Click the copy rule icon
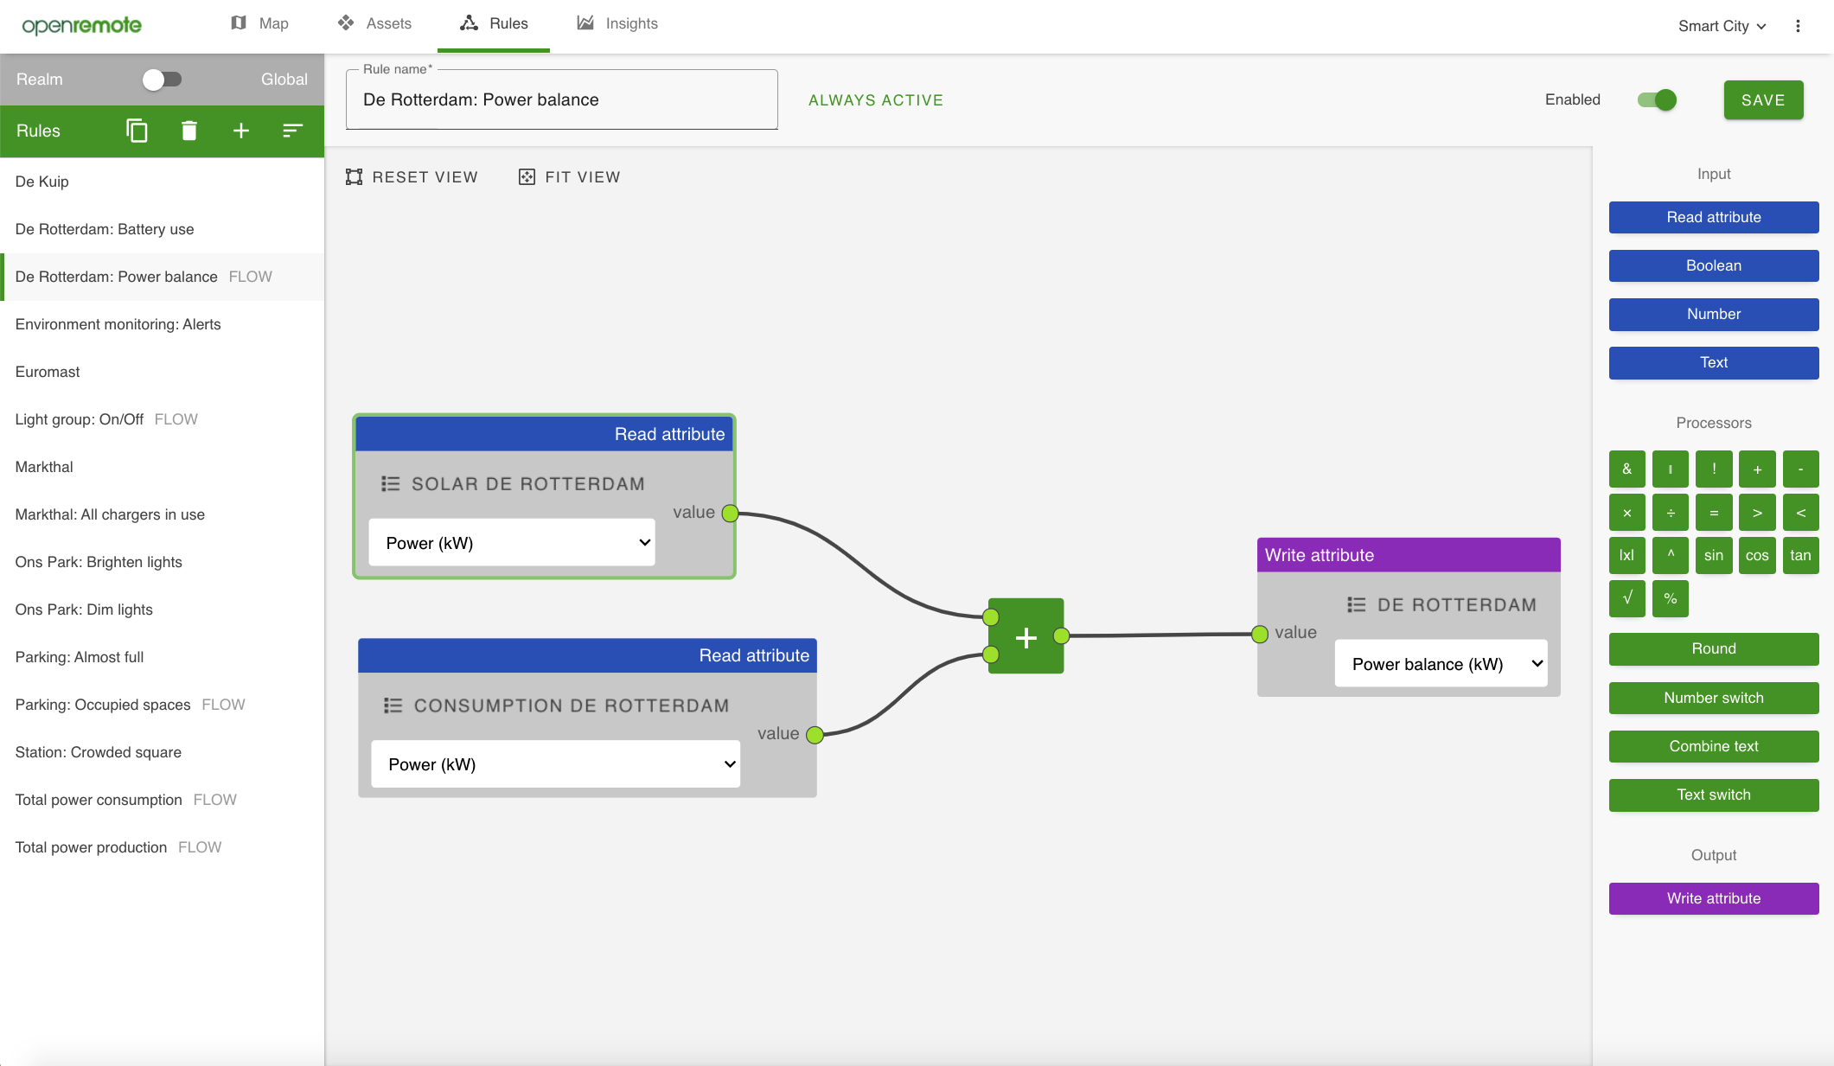 pyautogui.click(x=137, y=131)
